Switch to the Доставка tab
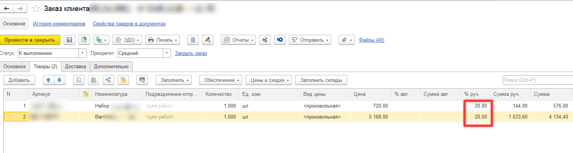Screen dimensions: 573x153 [75, 67]
